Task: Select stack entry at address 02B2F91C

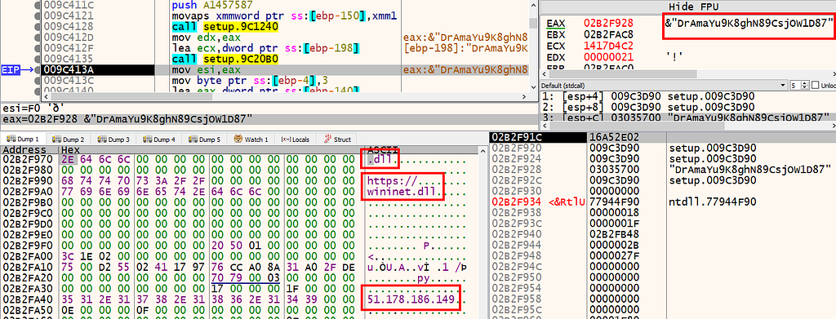Action: coord(662,137)
